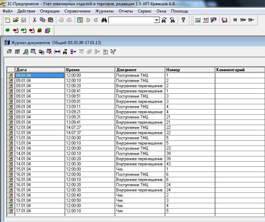The width and height of the screenshot is (265, 222).
Task: Click the M+ memory add button
Action: [243, 20]
